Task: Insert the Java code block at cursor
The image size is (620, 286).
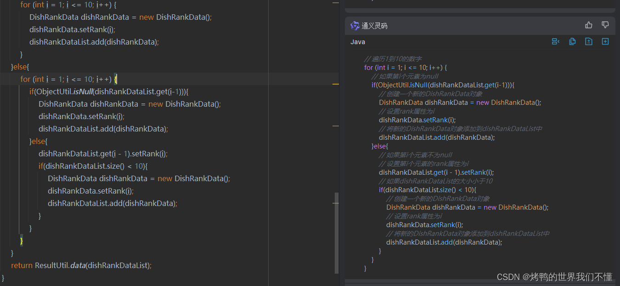Action: [x=555, y=41]
